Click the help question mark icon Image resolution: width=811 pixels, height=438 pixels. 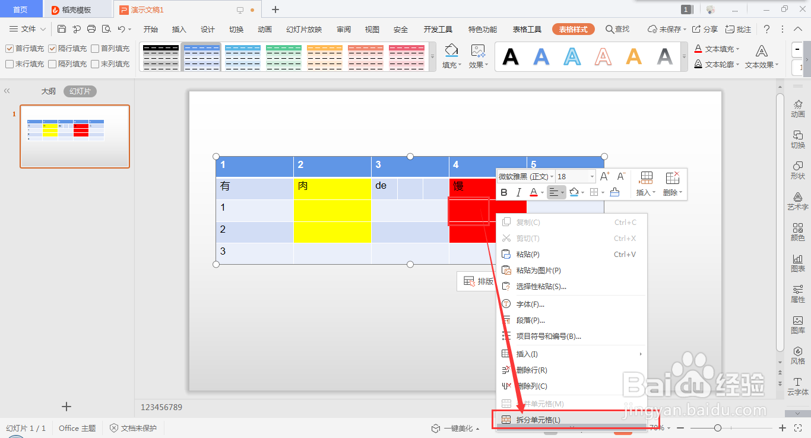(766, 29)
